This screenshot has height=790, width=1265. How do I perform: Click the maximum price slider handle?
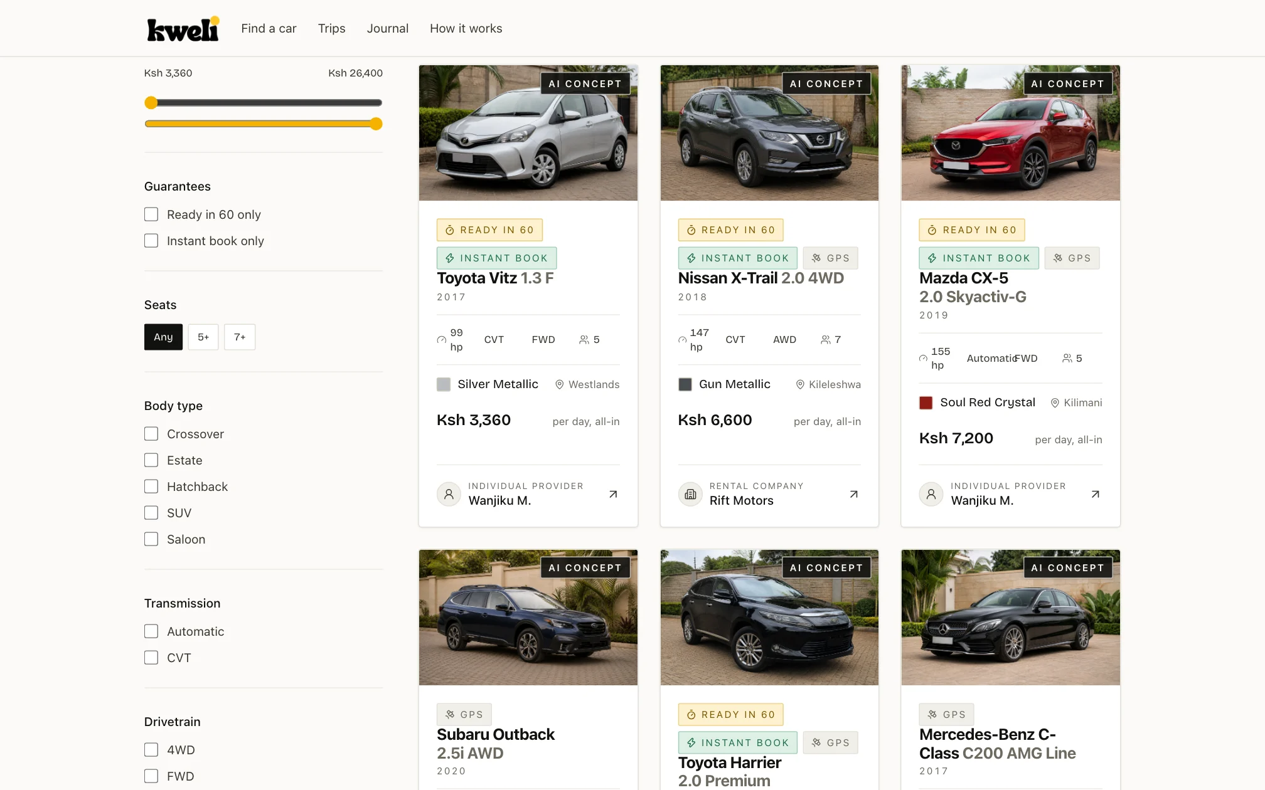[376, 124]
